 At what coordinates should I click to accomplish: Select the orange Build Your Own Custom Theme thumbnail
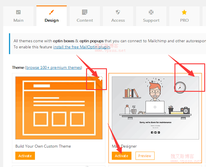pyautogui.click(x=59, y=108)
